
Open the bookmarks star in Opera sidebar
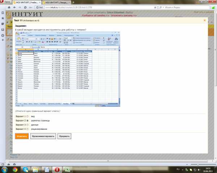(3, 18)
